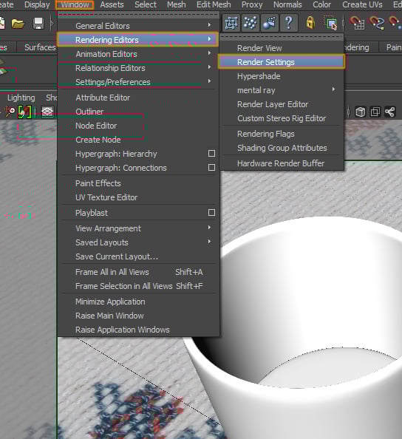Enable select by hierarchy mode icon
The height and width of the screenshot is (439, 402).
pyautogui.click(x=231, y=23)
